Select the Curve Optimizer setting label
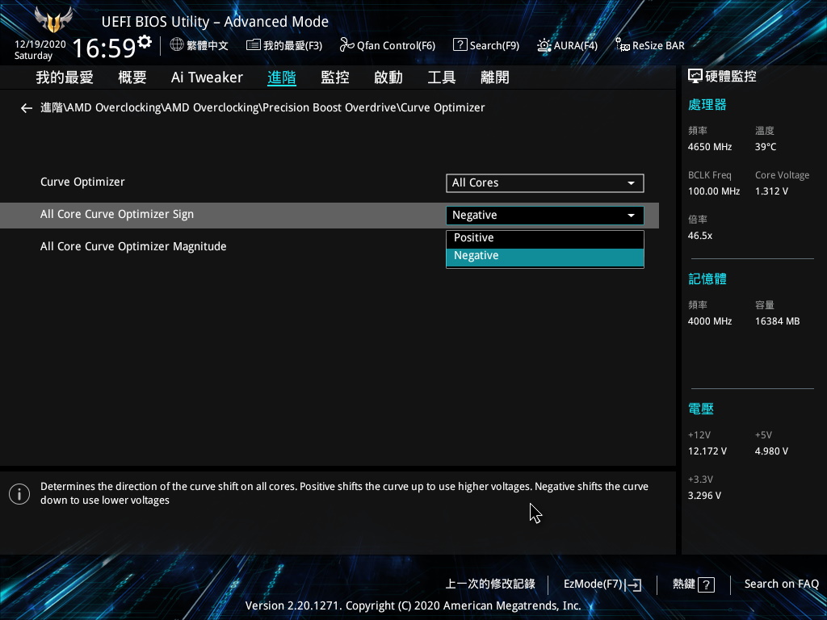 [83, 182]
